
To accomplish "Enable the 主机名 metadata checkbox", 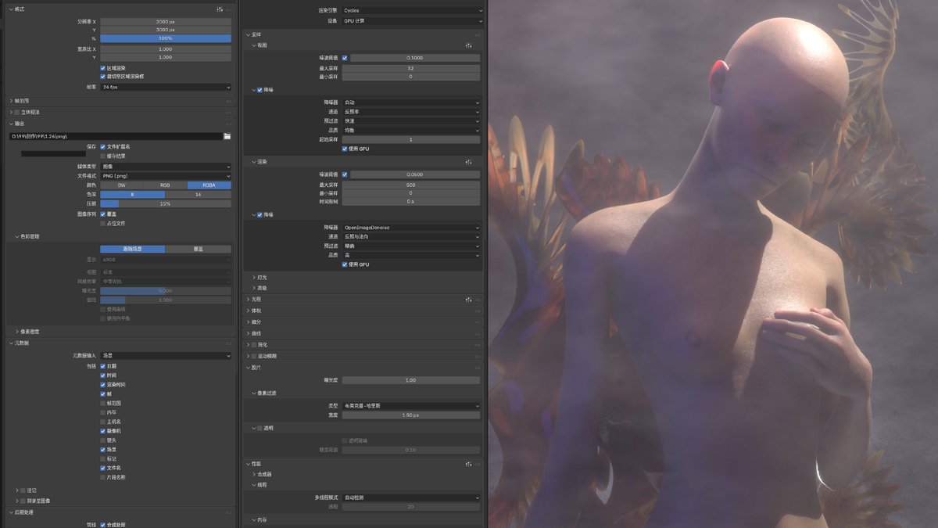I will point(103,422).
